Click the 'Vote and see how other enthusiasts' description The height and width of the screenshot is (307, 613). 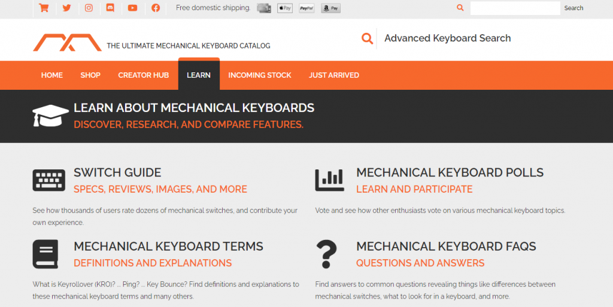[440, 211]
